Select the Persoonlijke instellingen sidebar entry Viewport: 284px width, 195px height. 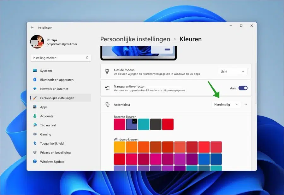(x=61, y=98)
